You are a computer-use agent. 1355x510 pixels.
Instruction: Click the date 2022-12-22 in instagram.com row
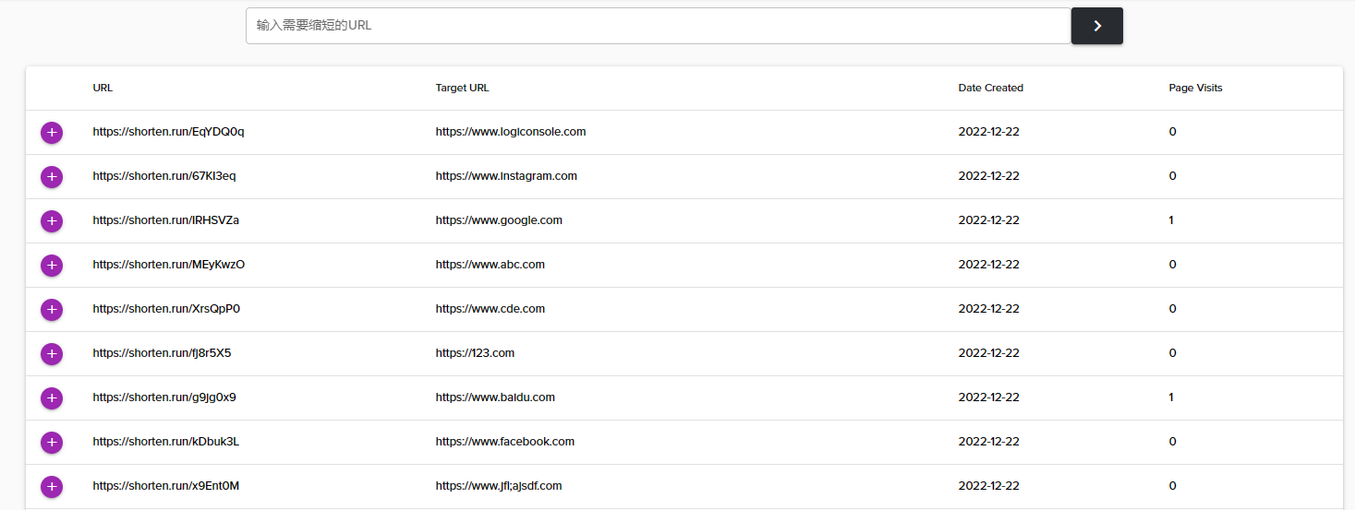(989, 176)
